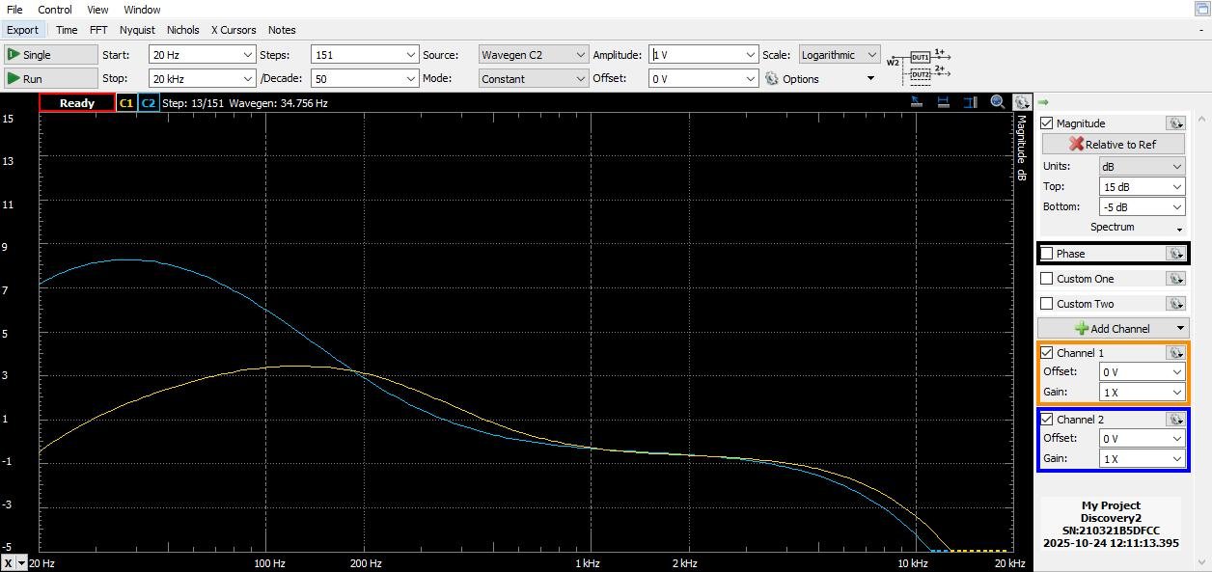Expand the Start frequency dropdown
Screen dimensions: 1212x572
(x=248, y=55)
